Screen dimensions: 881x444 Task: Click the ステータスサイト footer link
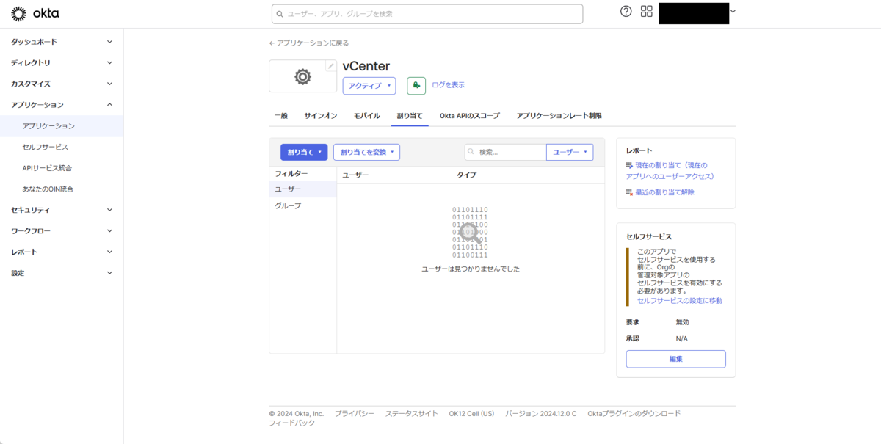(412, 413)
